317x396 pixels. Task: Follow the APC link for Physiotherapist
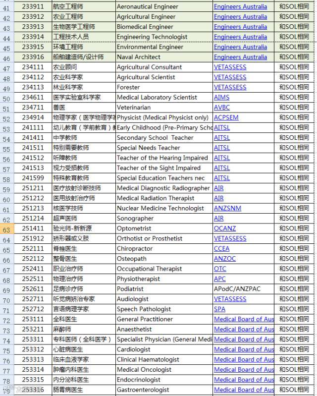coord(219,279)
